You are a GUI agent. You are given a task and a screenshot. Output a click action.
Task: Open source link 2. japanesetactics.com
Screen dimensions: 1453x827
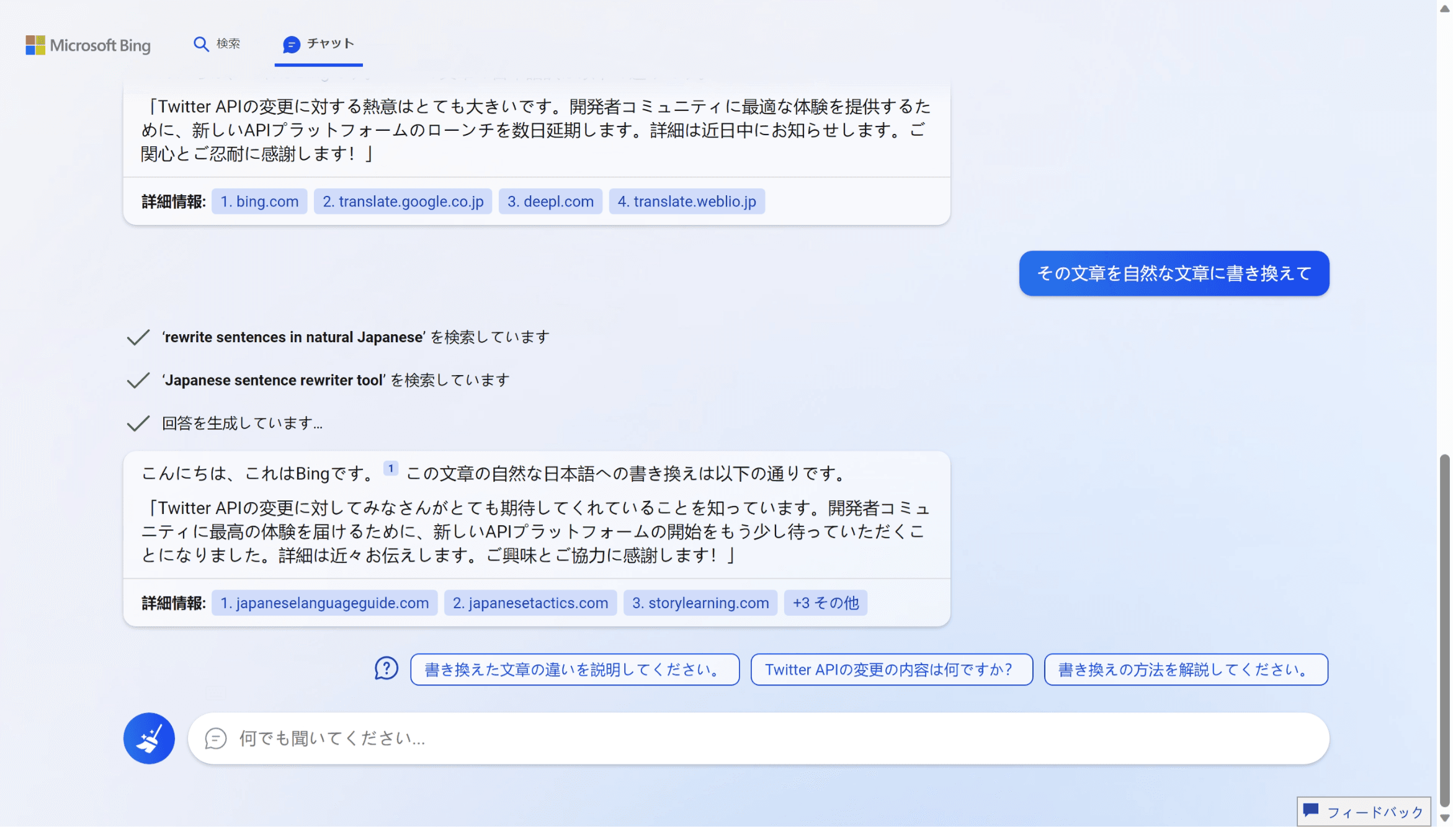click(x=530, y=603)
